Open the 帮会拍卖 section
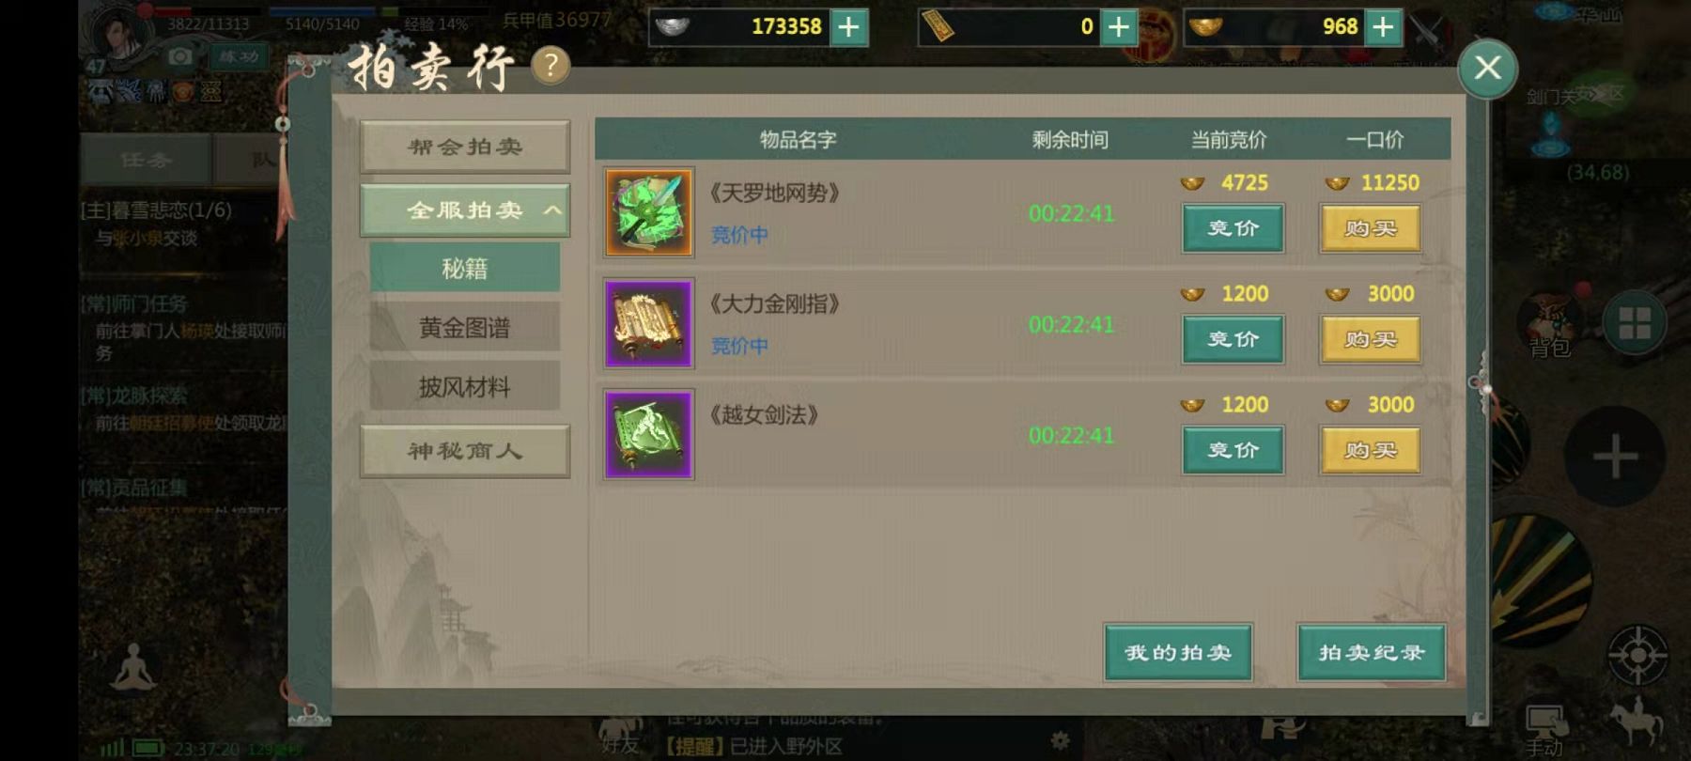The image size is (1691, 761). [465, 147]
